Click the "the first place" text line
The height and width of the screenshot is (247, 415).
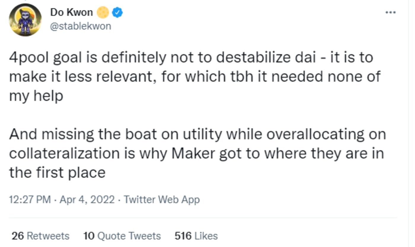click(57, 173)
